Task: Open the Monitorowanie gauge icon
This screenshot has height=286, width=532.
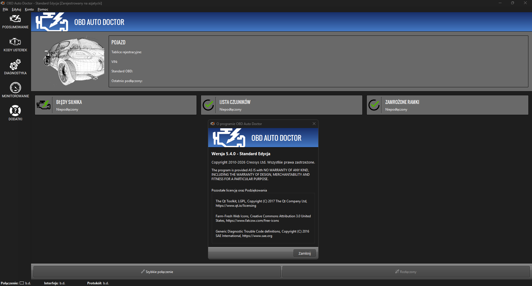Action: [x=15, y=88]
